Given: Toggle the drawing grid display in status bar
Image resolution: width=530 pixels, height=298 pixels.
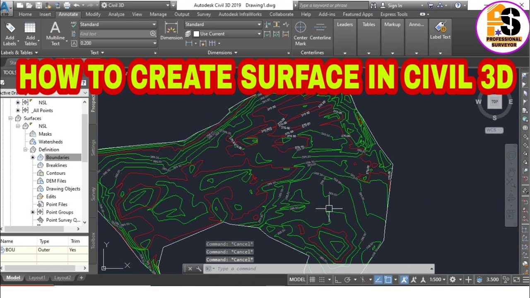Looking at the screenshot, I should click(313, 279).
